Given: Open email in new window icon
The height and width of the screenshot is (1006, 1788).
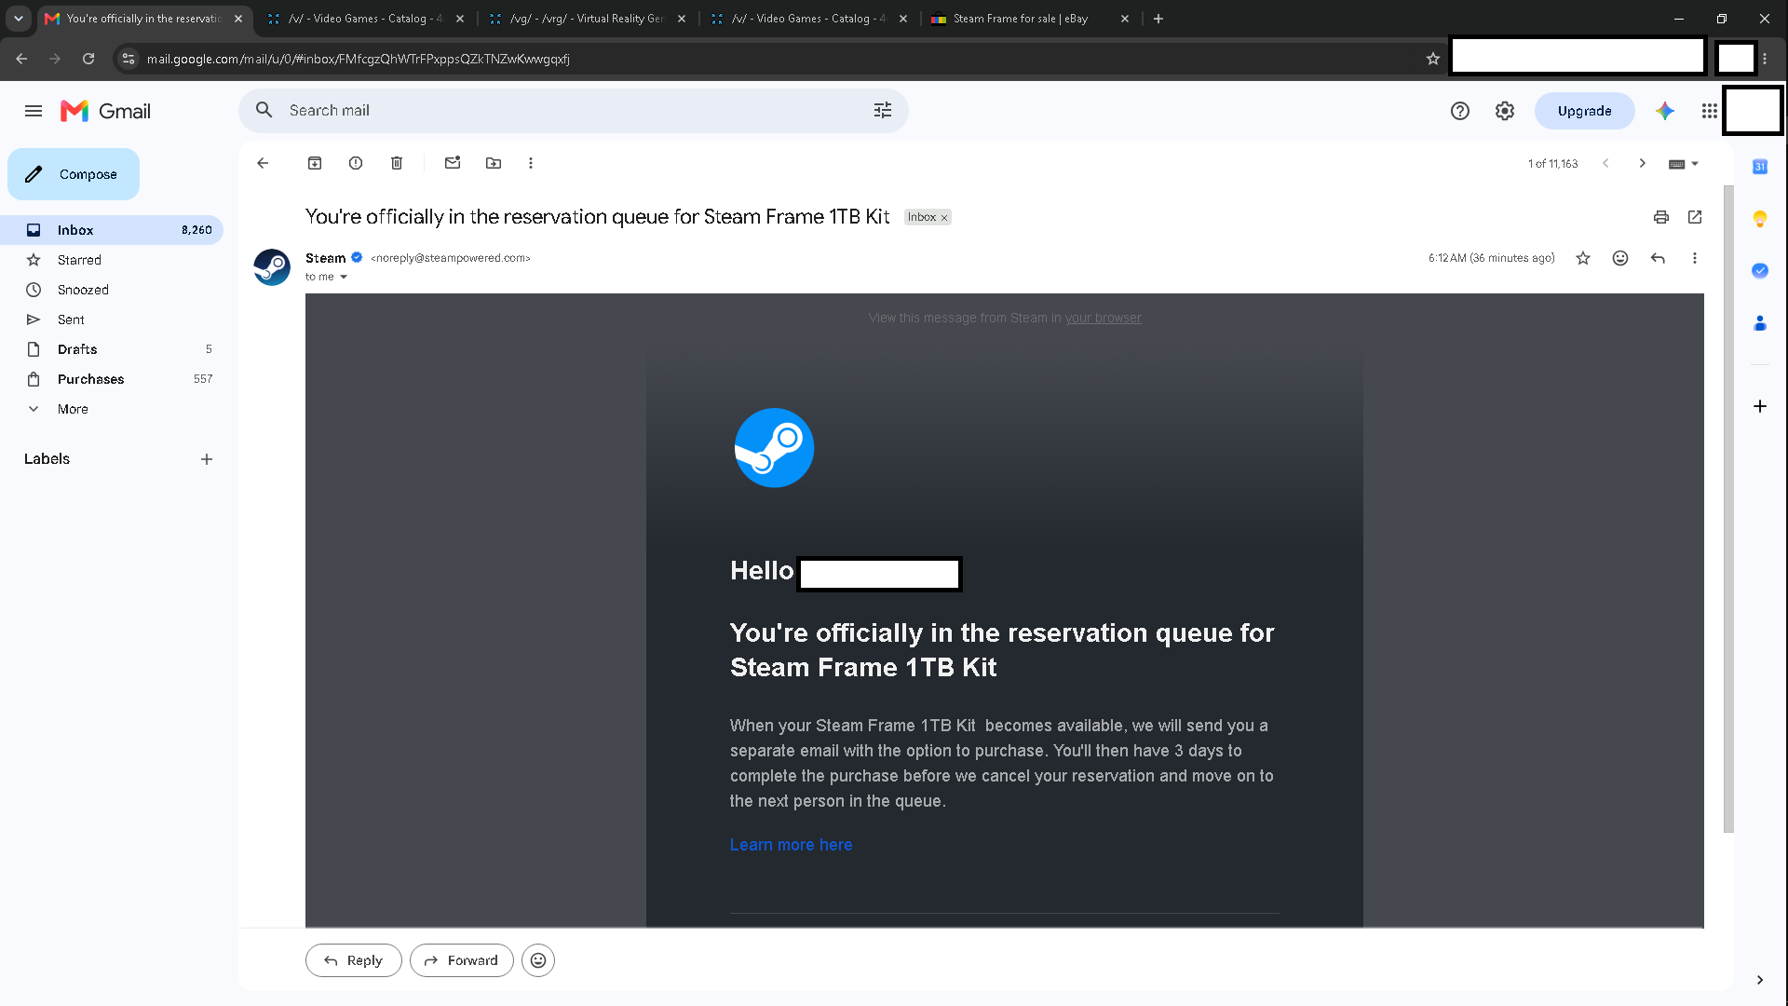Looking at the screenshot, I should (1695, 217).
